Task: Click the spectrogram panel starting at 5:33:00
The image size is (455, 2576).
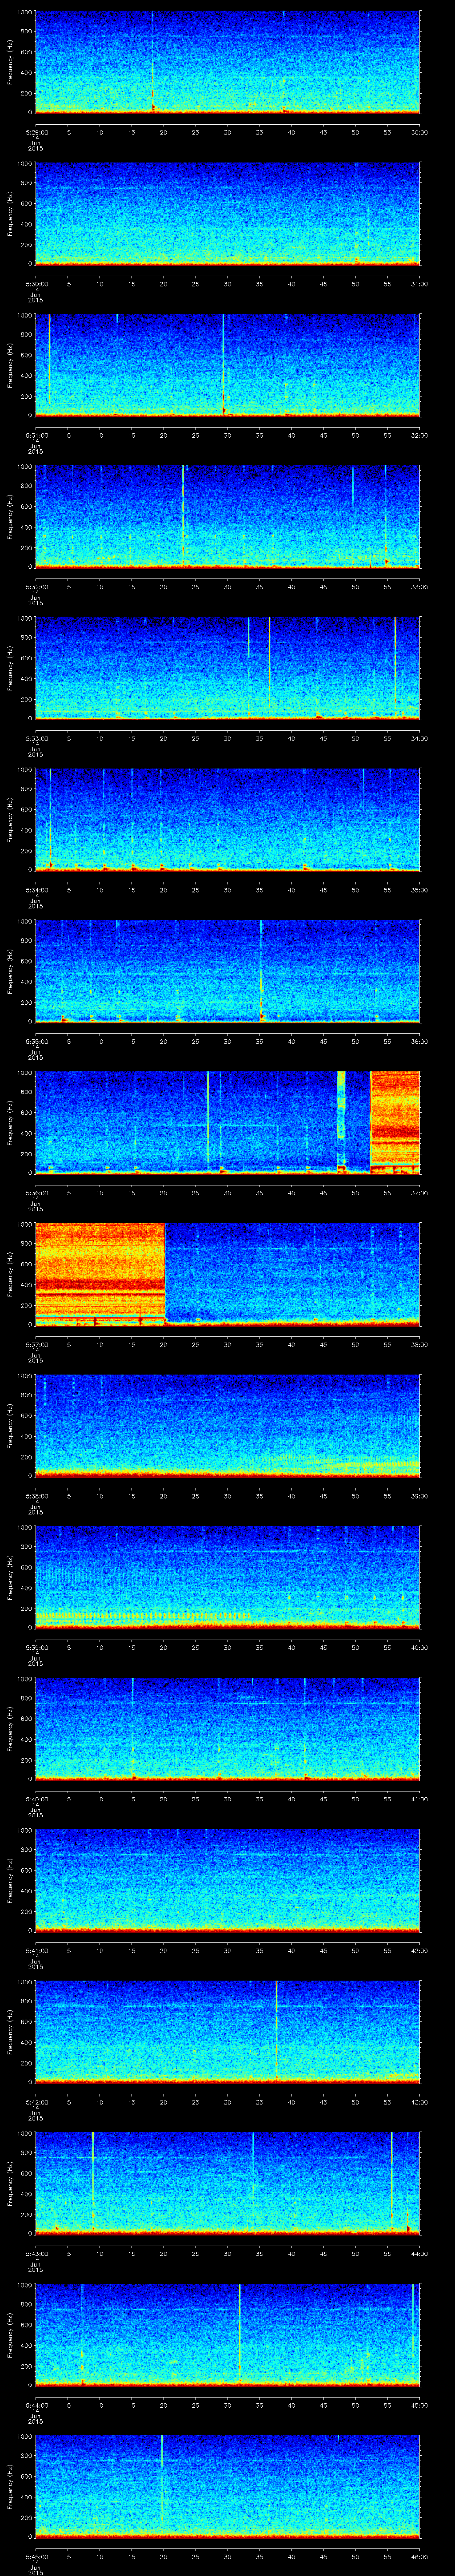Action: [228, 668]
